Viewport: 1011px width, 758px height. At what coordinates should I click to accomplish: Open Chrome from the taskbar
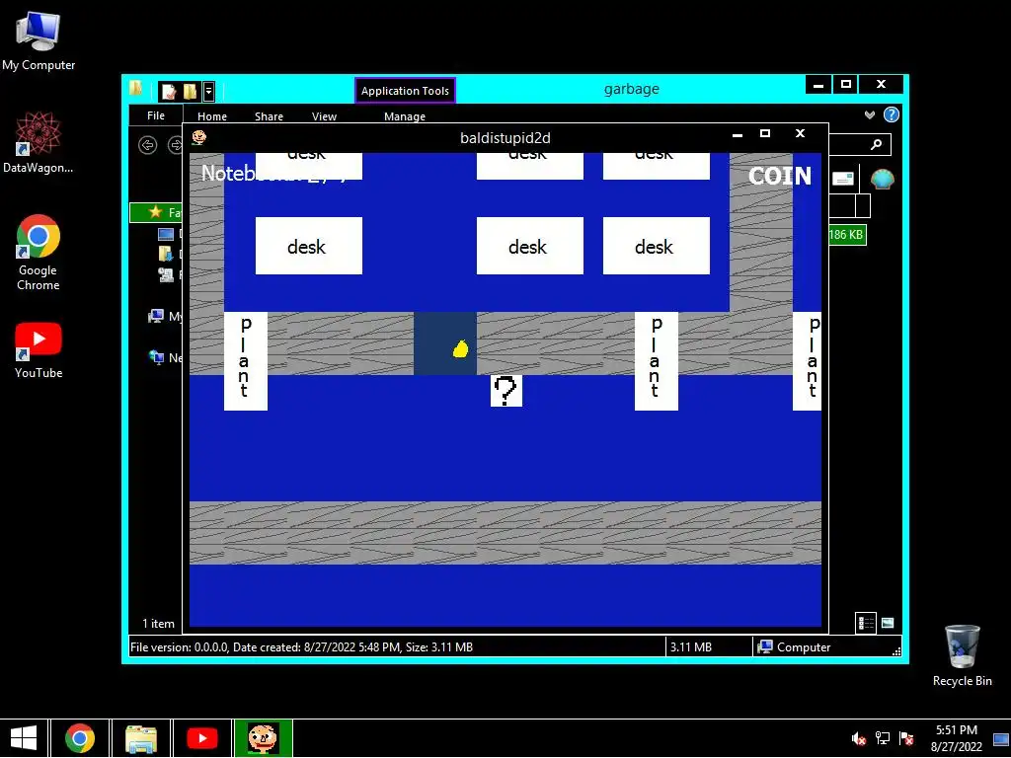79,738
